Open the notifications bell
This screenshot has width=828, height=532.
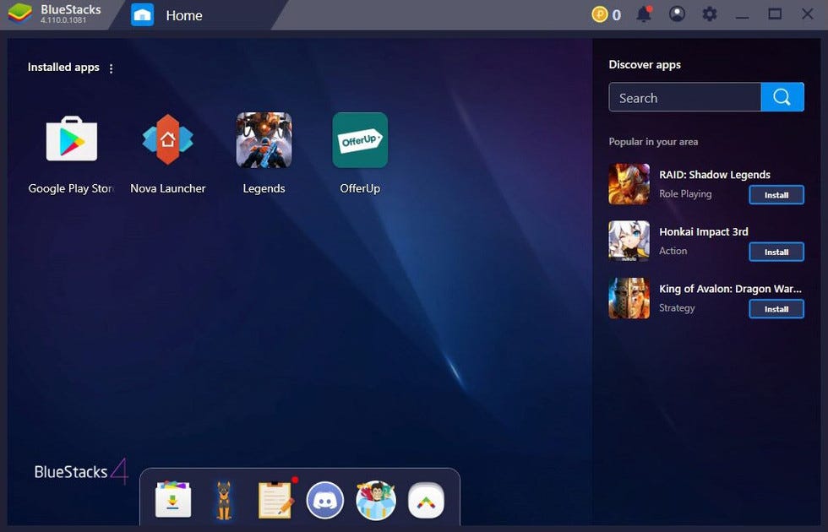644,14
